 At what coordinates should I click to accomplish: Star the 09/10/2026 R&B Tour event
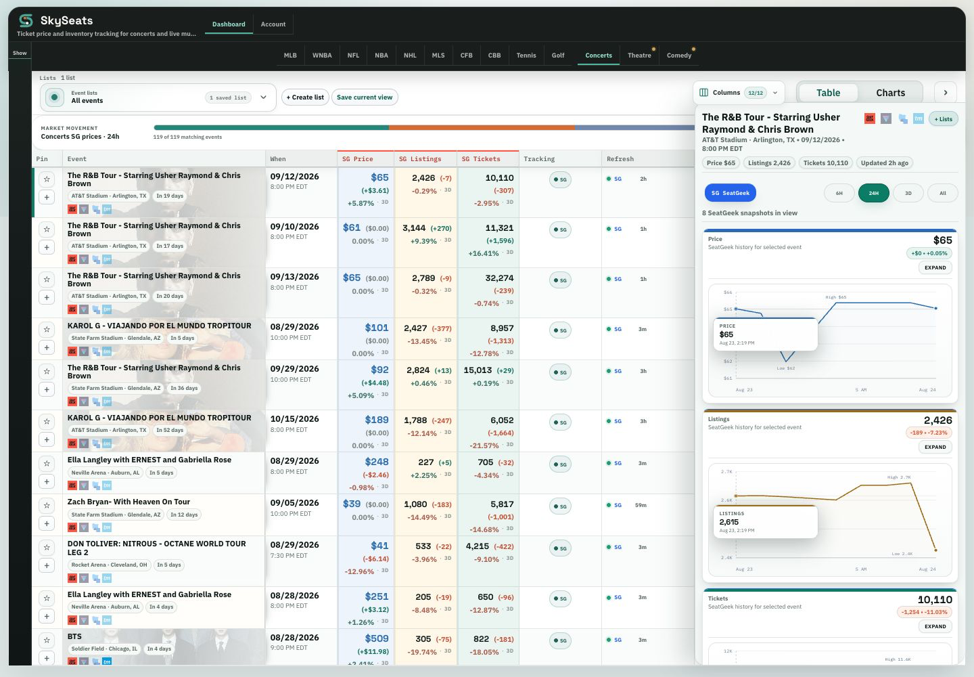[x=47, y=230]
